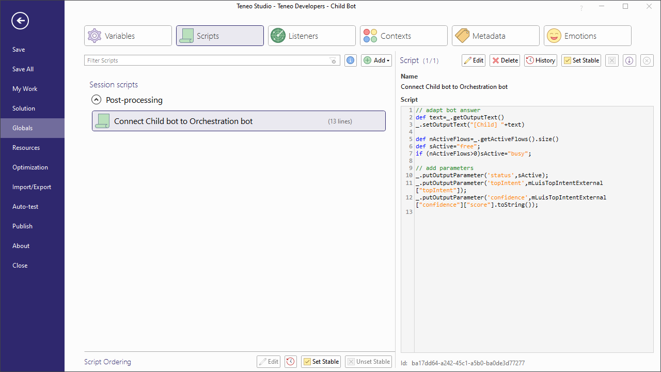Open Script Ordering history clock icon
This screenshot has height=372, width=661.
291,362
